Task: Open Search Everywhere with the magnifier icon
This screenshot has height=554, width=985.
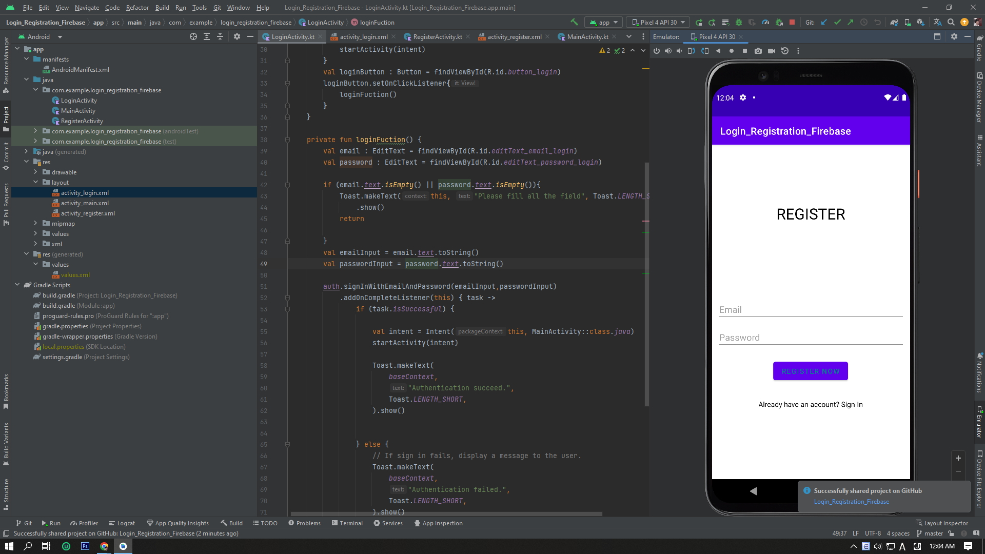Action: tap(951, 22)
